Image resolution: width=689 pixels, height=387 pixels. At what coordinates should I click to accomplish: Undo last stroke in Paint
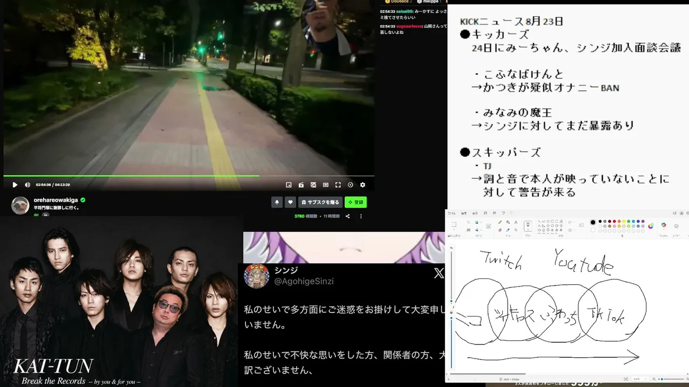point(504,213)
